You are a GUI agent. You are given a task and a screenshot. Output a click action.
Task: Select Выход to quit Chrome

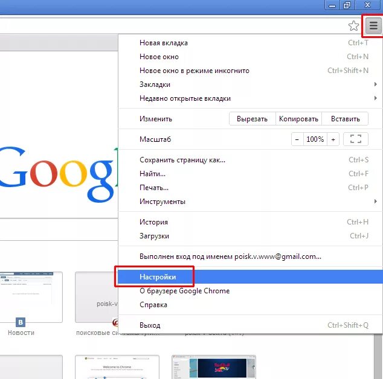[x=250, y=325]
